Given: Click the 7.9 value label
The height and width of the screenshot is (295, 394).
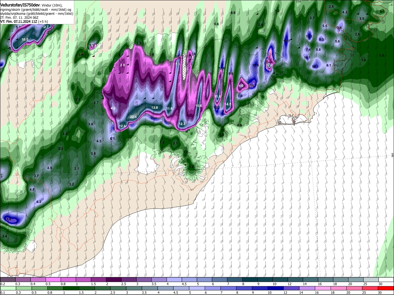Looking at the screenshot, I should tap(240, 96).
